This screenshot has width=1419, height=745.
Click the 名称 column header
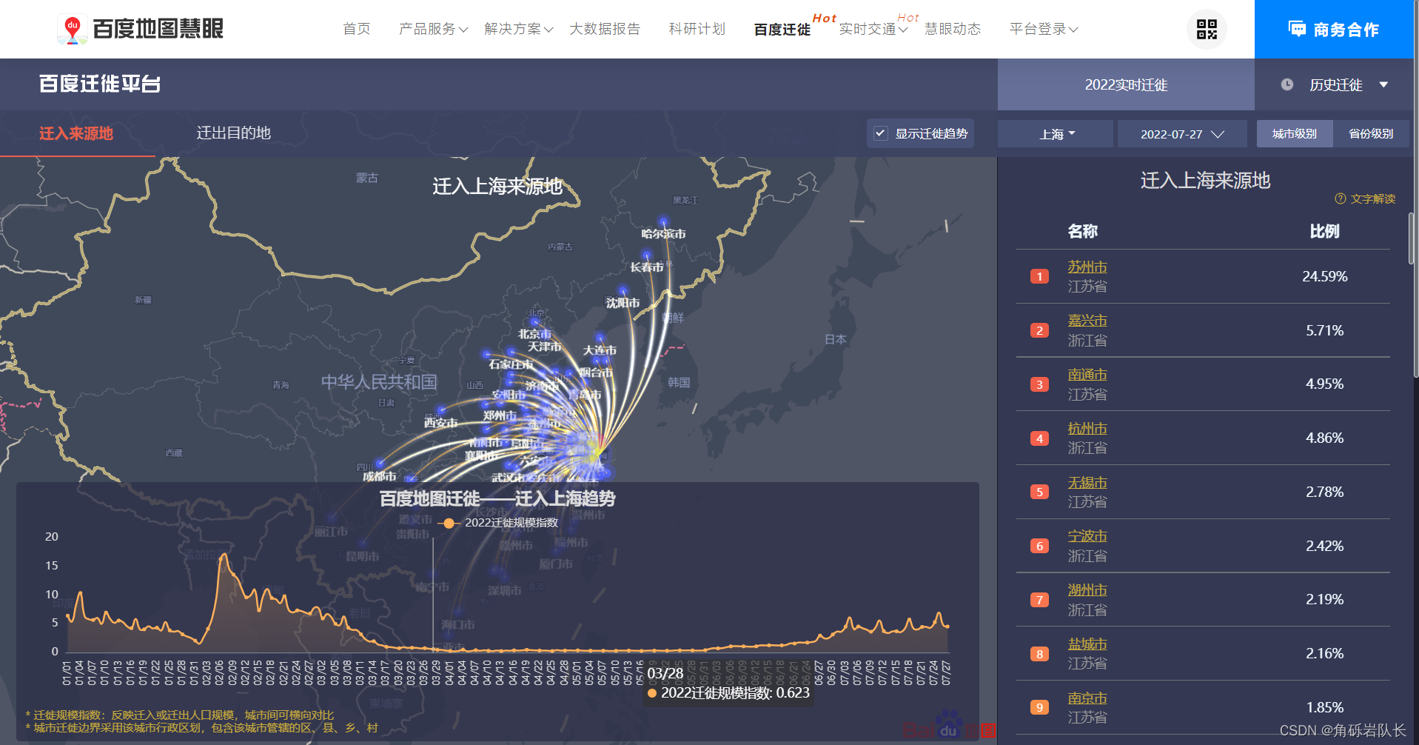pos(1082,231)
